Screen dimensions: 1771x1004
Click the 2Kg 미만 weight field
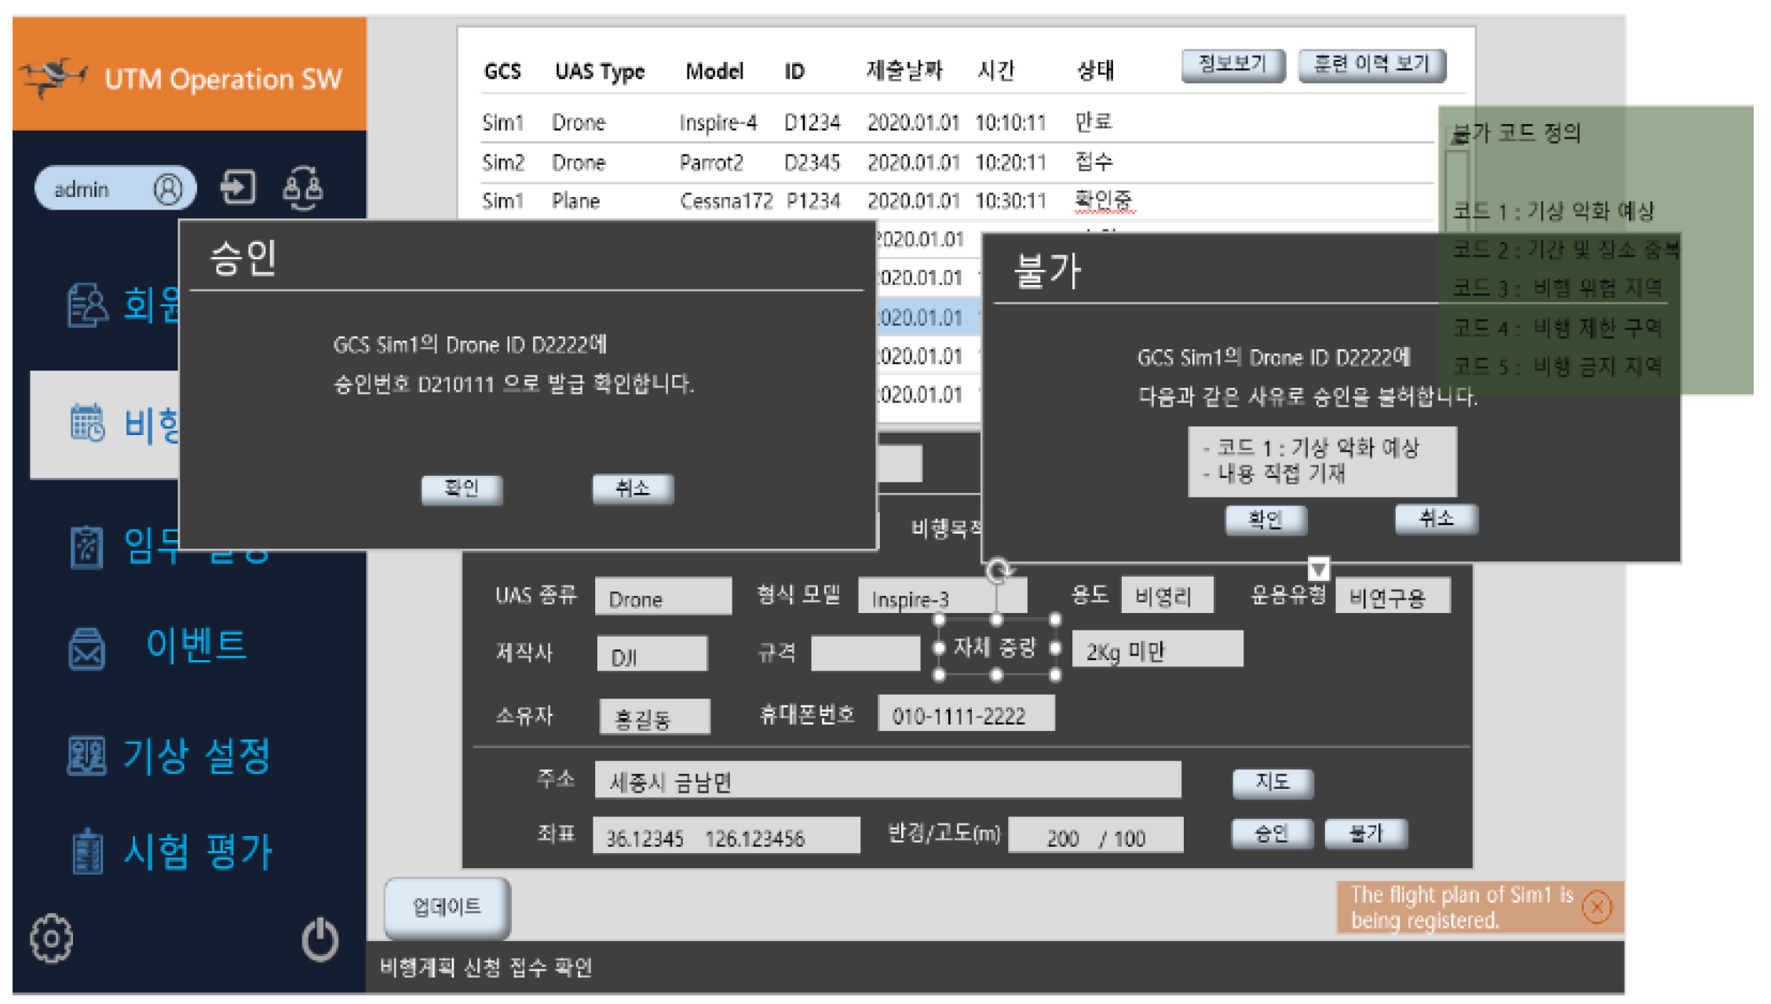click(x=1158, y=649)
